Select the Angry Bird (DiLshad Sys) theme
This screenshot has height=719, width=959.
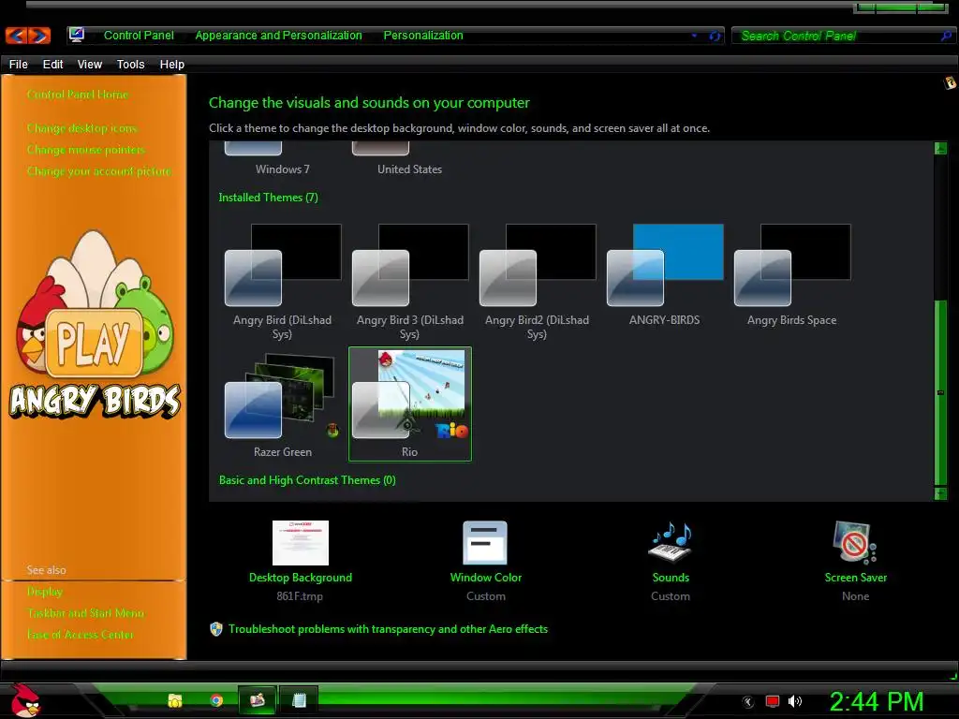pos(283,281)
